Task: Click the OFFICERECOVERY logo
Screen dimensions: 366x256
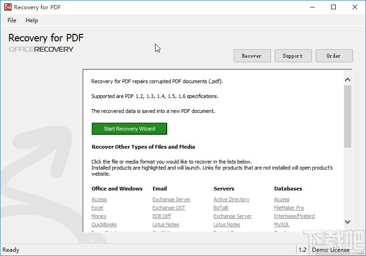Action: pyautogui.click(x=41, y=49)
